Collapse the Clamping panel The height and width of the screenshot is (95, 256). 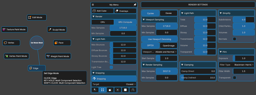(x=198, y=65)
